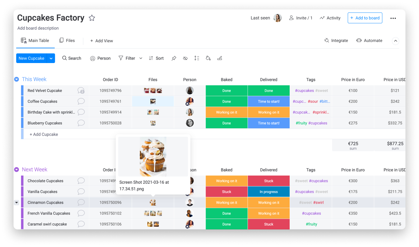Screen dimensions: 419x247
Task: Click the French Vanilla Cupcakes person avatar
Action: pos(190,213)
